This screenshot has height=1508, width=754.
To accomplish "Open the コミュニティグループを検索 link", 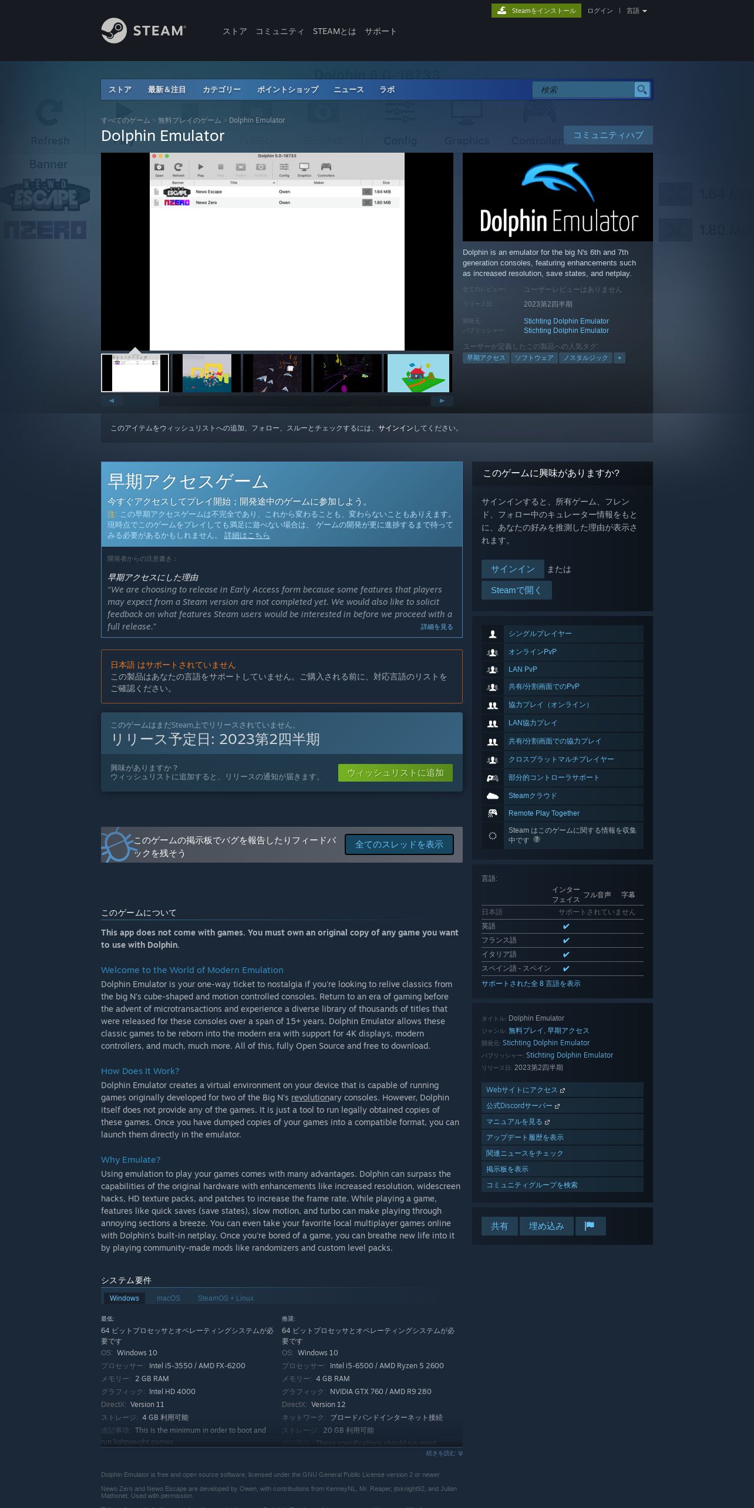I will coord(562,1185).
